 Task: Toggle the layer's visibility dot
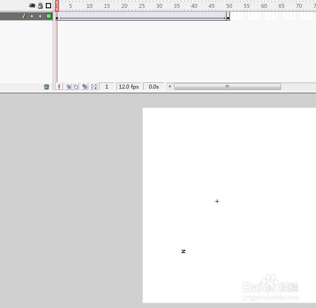click(x=32, y=16)
